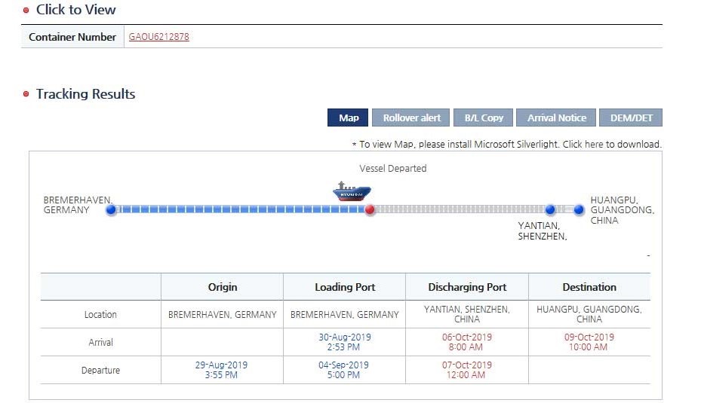Click the Silverlight download notice link
The height and width of the screenshot is (403, 701).
click(507, 144)
